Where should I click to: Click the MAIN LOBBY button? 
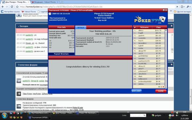point(136,91)
